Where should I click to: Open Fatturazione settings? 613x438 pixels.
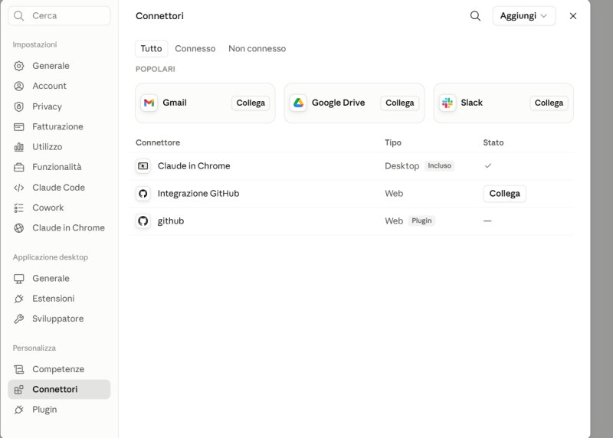pos(59,126)
